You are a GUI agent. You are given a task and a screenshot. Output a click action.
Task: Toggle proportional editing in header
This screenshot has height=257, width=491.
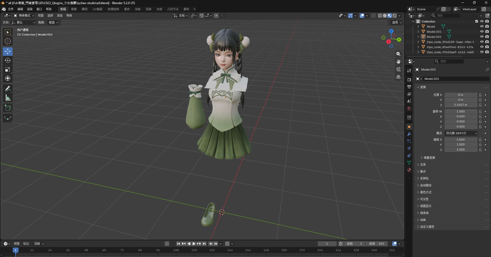(x=216, y=16)
